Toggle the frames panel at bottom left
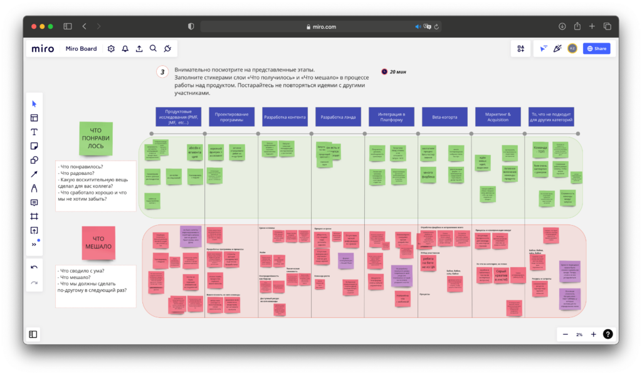Image resolution: width=642 pixels, height=375 pixels. click(33, 334)
